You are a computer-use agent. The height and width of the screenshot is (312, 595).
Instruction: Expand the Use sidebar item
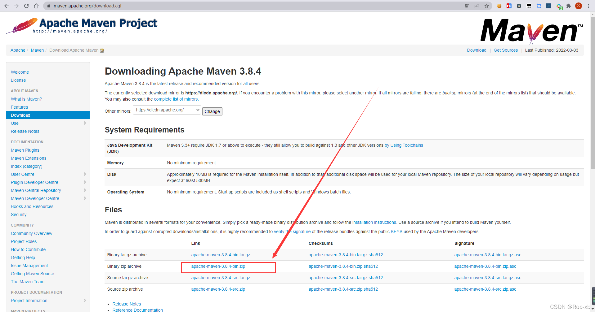click(x=85, y=123)
